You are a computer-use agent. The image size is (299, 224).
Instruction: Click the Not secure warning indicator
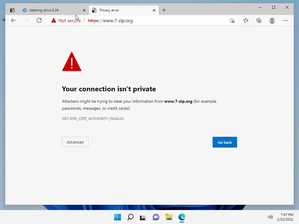66,21
